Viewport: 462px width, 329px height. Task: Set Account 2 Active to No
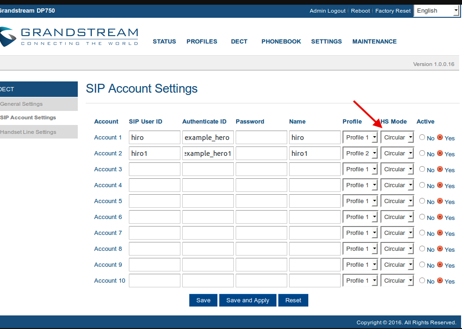[x=422, y=153]
